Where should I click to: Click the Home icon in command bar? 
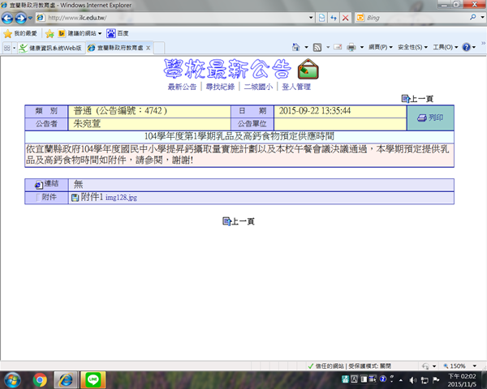pos(295,48)
